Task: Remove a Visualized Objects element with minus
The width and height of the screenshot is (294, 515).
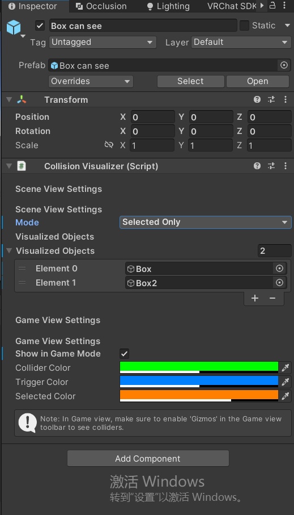Action: point(272,298)
